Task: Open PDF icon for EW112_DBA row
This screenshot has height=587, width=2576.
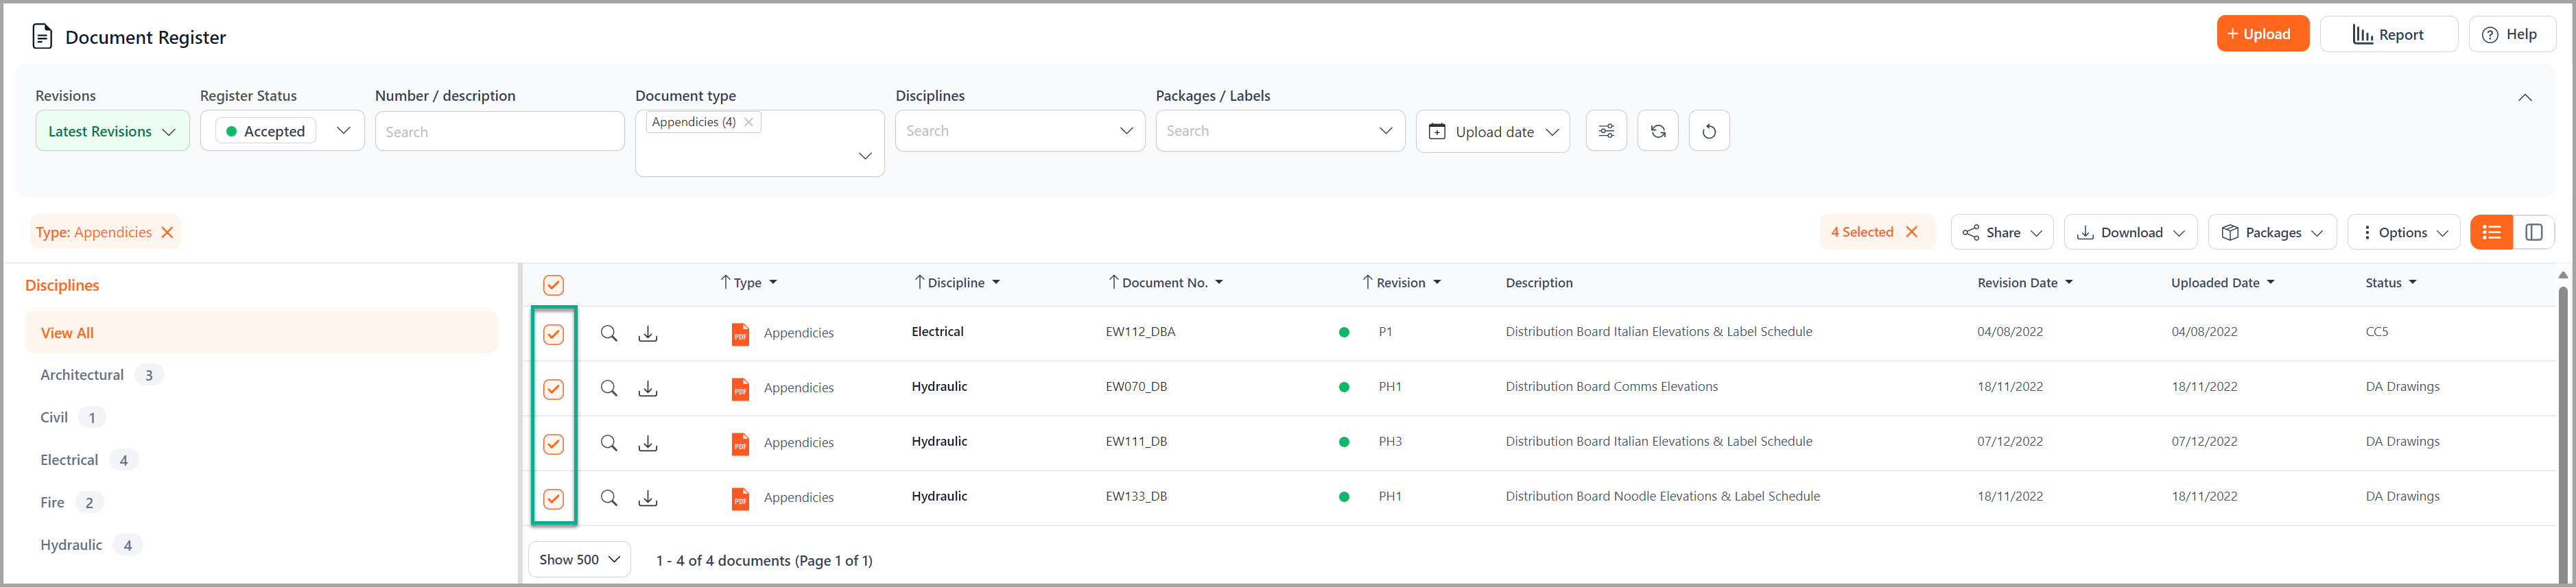Action: (x=740, y=334)
